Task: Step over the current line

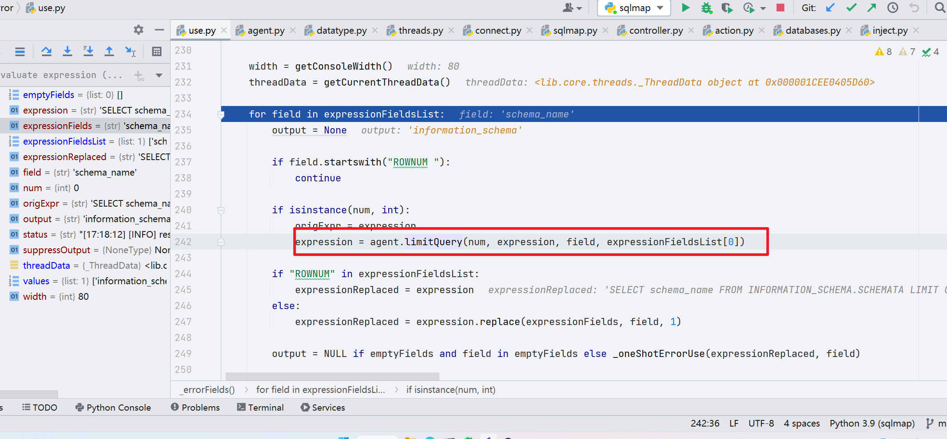Action: [x=46, y=51]
